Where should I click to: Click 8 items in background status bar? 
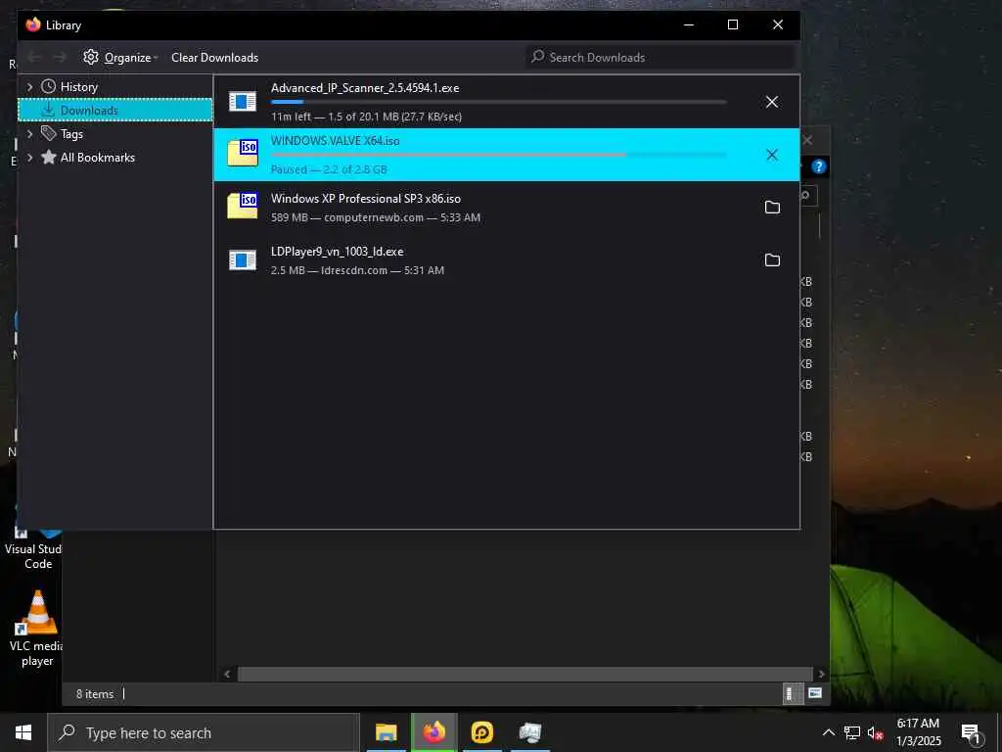coord(95,694)
